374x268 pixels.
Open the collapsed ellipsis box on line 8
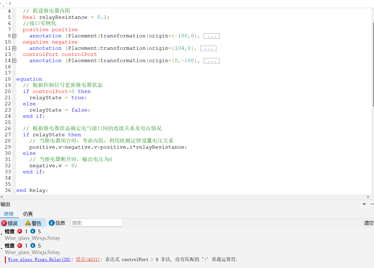tap(211, 36)
